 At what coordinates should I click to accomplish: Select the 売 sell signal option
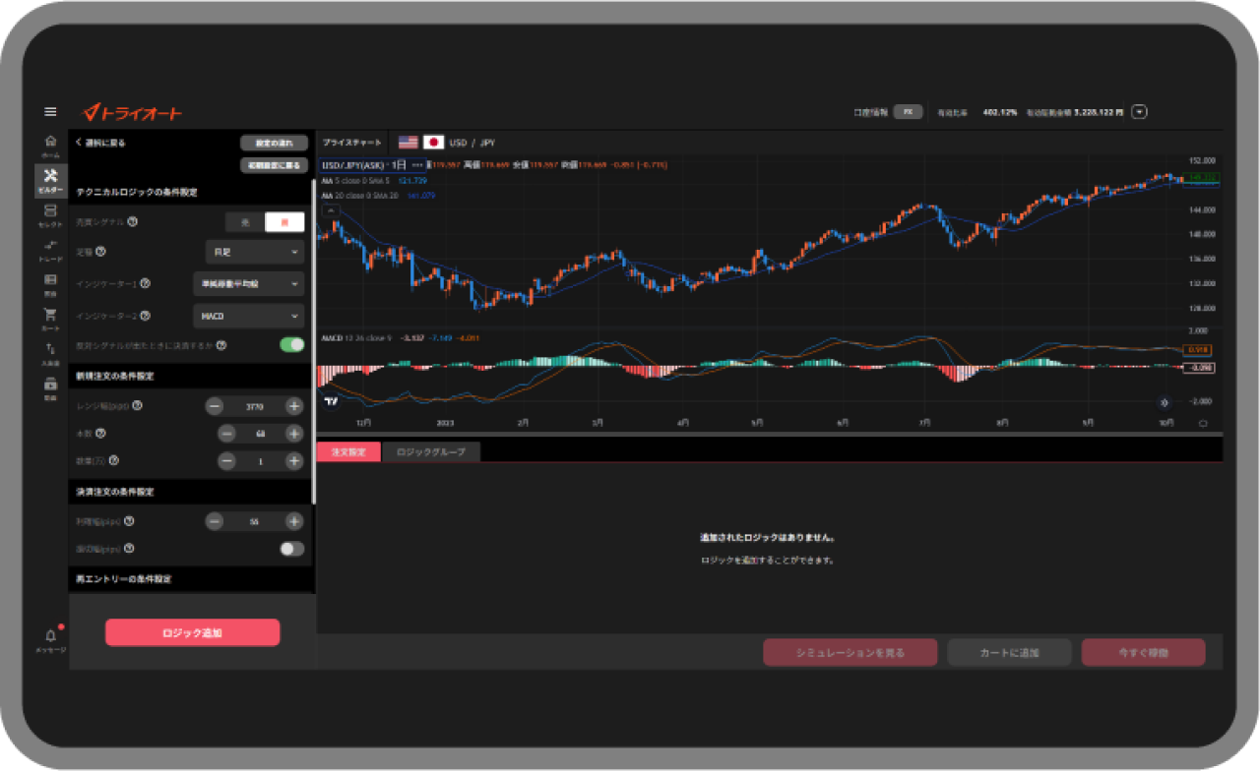(245, 222)
